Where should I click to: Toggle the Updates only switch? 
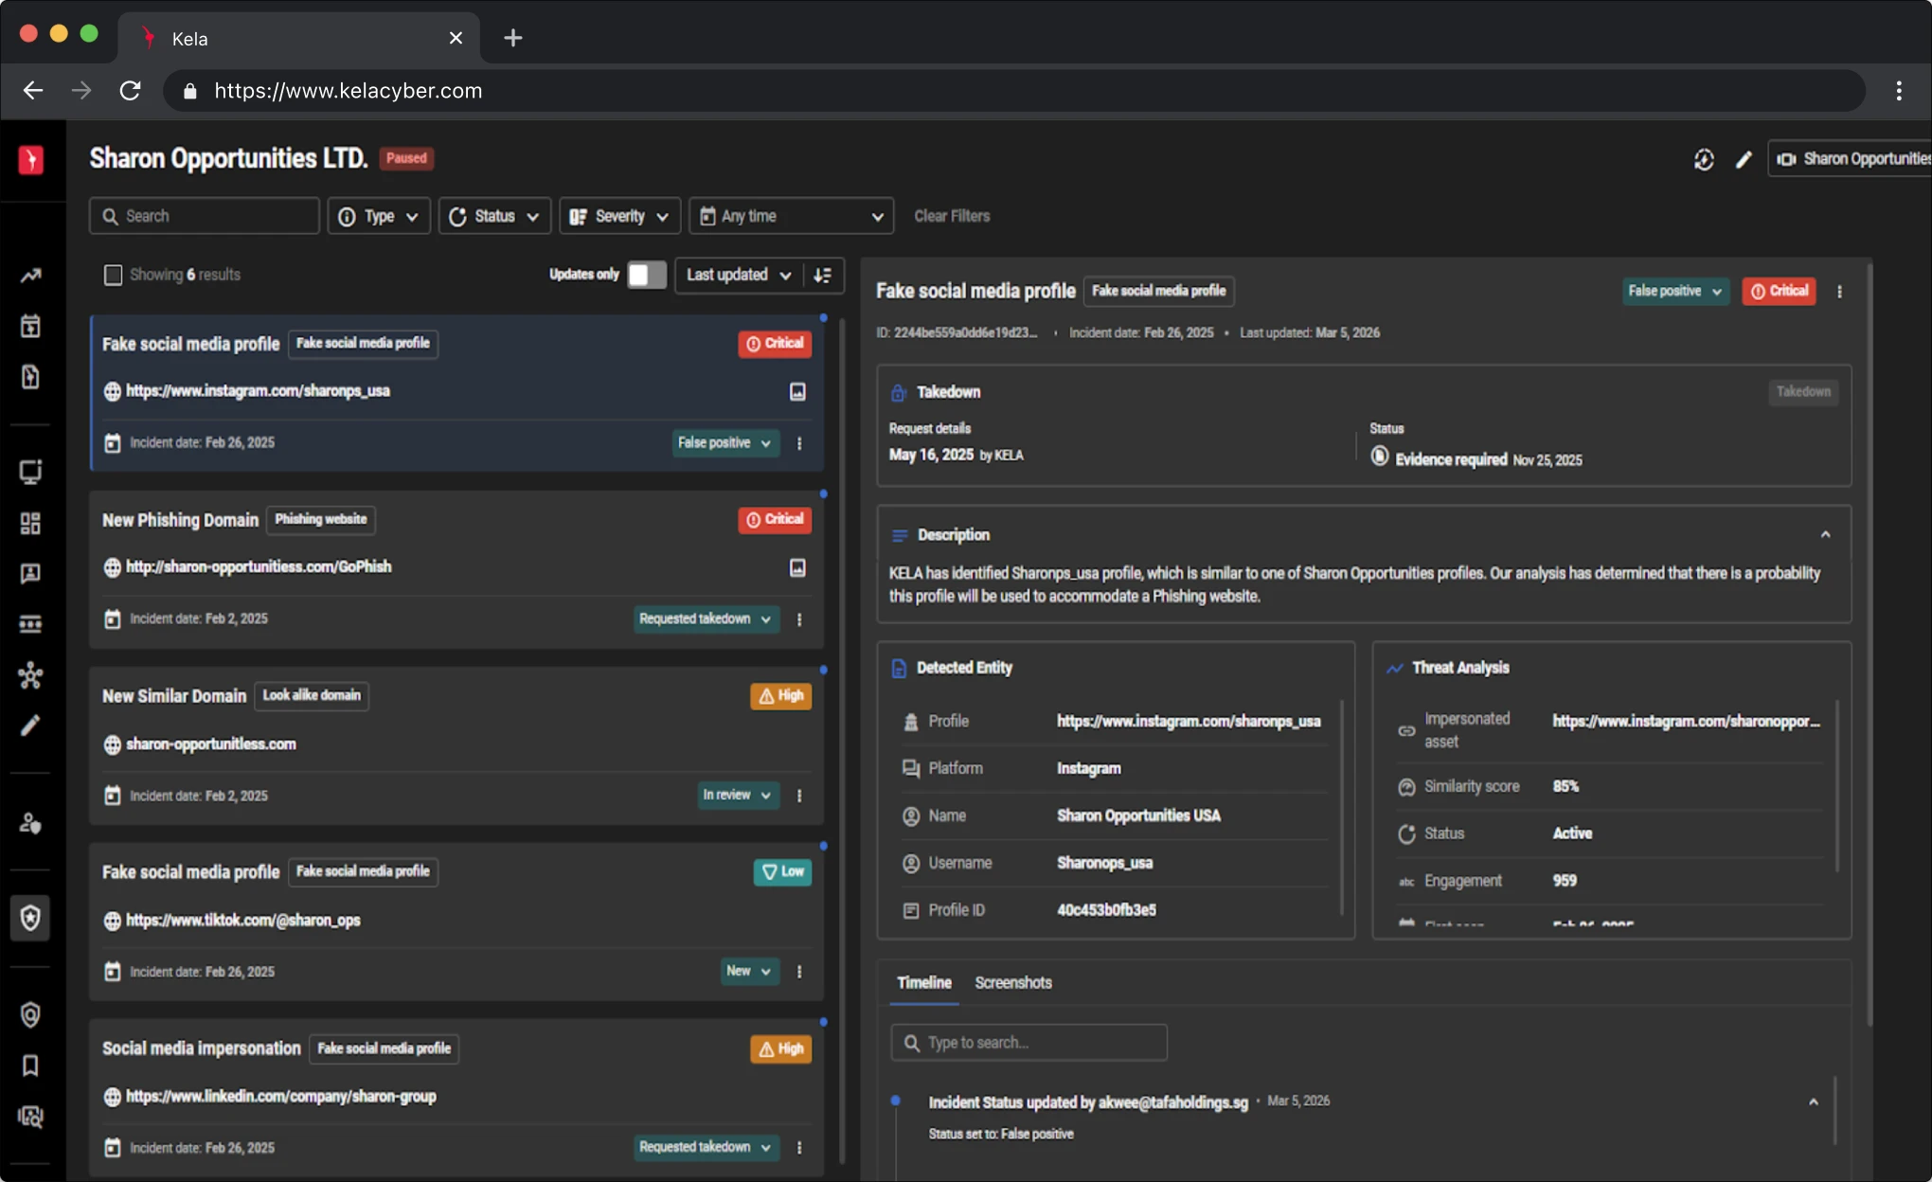pyautogui.click(x=647, y=275)
